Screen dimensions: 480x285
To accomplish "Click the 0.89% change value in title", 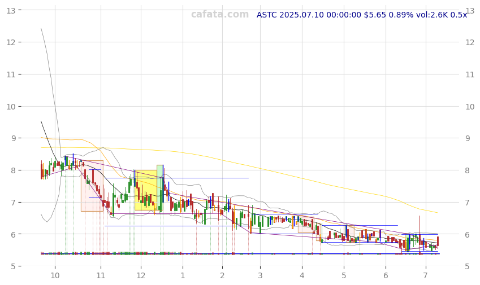I will click(x=401, y=15).
